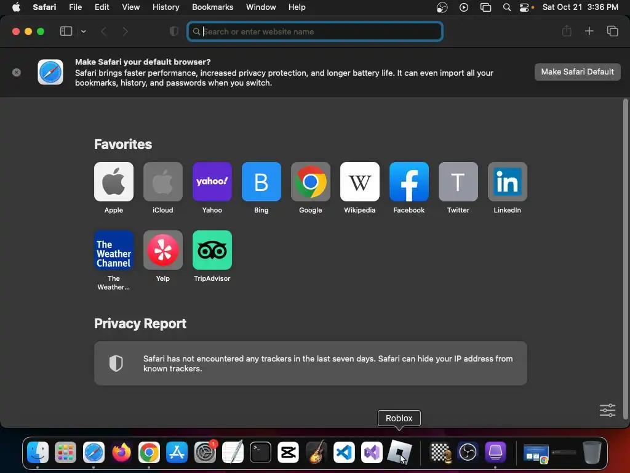Image resolution: width=630 pixels, height=473 pixels.
Task: Open the Safari menu
Action: [44, 7]
